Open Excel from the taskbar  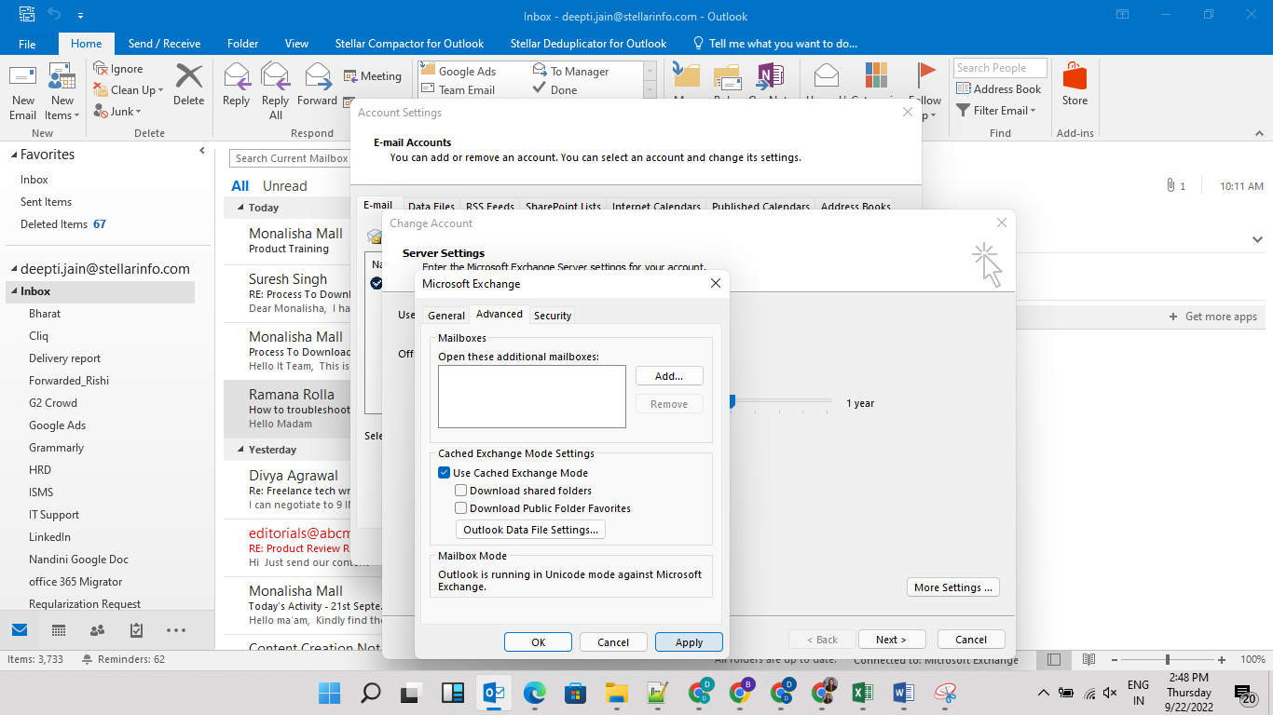point(862,693)
